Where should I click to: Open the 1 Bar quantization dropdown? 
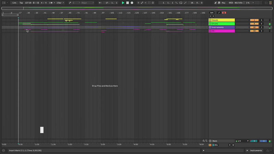pyautogui.click(x=60, y=3)
